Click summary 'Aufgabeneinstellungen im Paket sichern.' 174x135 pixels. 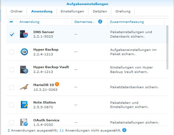pos(133,52)
